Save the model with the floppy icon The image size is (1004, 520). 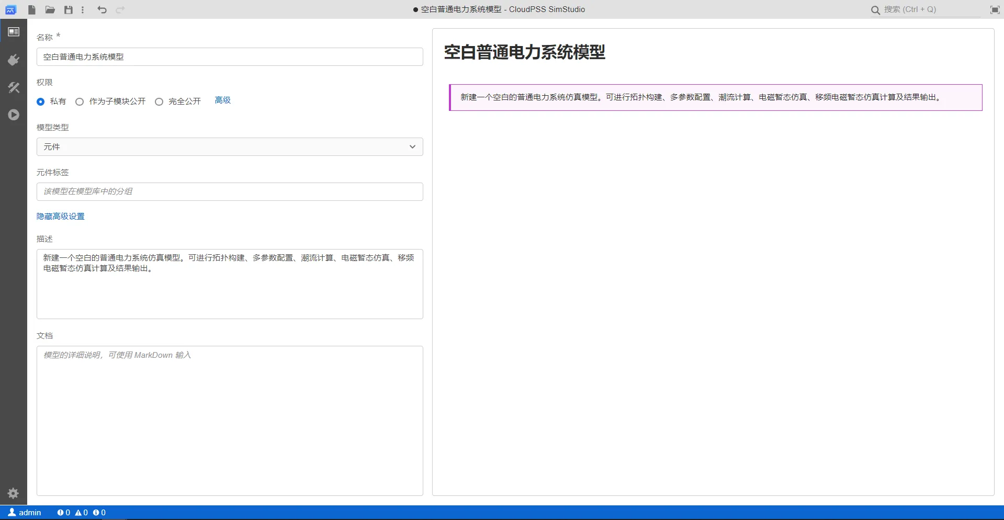(68, 10)
